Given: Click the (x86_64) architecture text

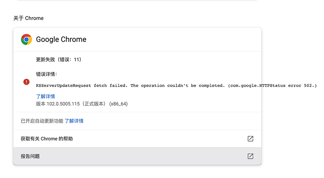Looking at the screenshot, I should [x=118, y=104].
